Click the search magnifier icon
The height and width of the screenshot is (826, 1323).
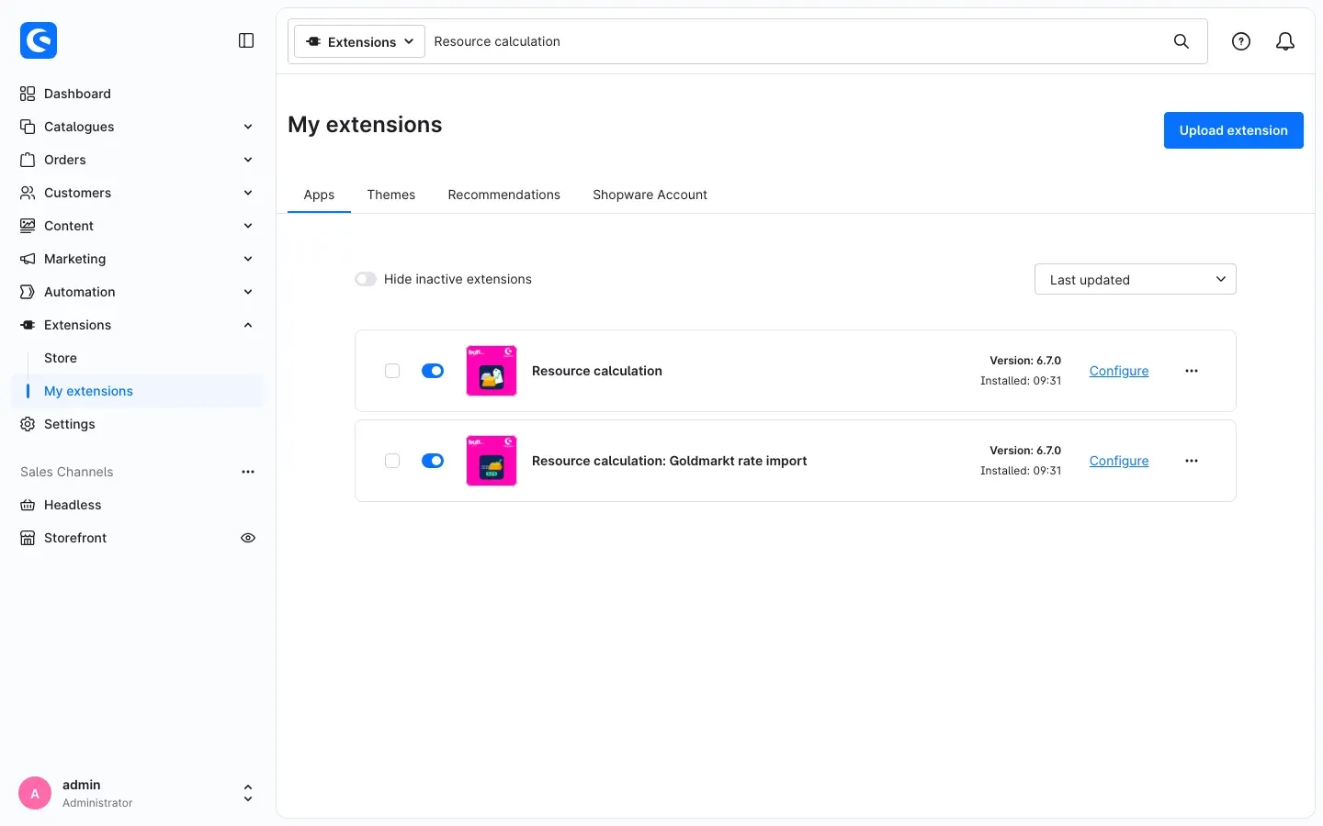pyautogui.click(x=1182, y=41)
